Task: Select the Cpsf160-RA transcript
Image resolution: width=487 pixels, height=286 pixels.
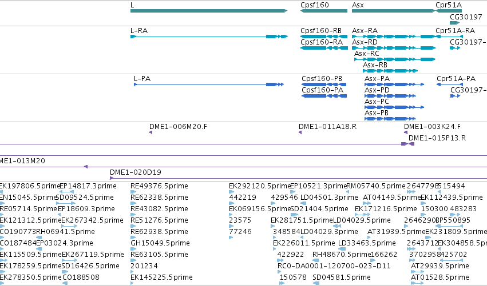Action: tap(324, 48)
